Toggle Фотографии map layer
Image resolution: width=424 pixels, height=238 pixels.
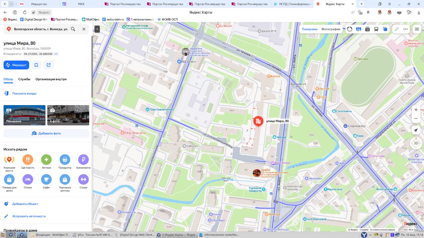331,29
